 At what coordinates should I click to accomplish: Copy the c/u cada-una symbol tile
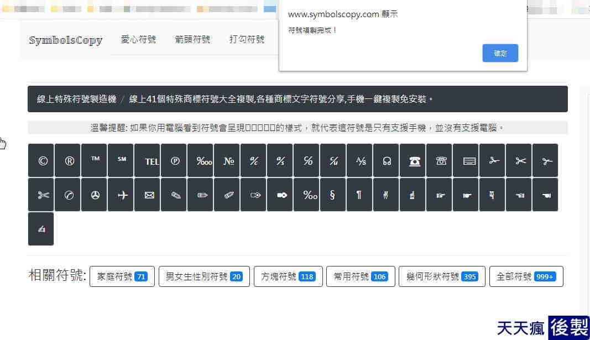333,160
